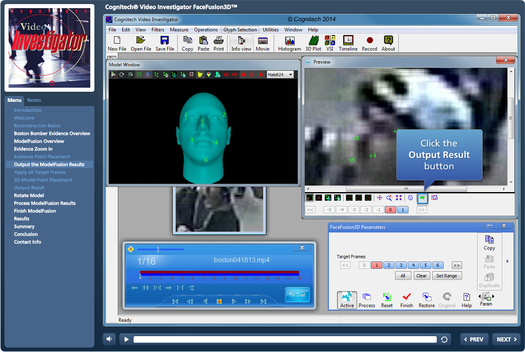Image resolution: width=525 pixels, height=352 pixels.
Task: Click the Open File toolbar icon
Action: tap(141, 44)
